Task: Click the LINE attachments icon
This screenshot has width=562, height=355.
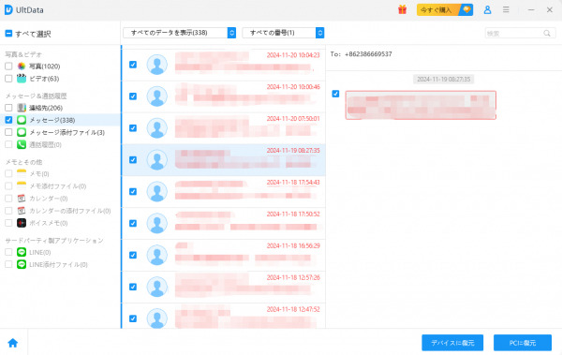Action: pos(22,264)
